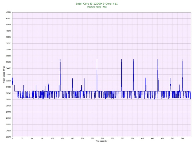Click the 448 seconds x-axis tick label

[152, 138]
